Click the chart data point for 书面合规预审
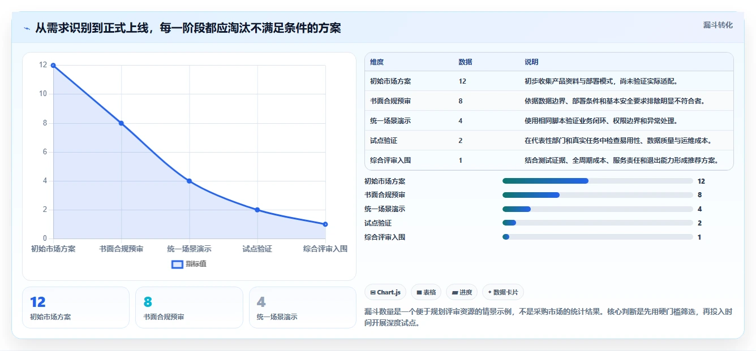The height and width of the screenshot is (351, 756). point(121,123)
